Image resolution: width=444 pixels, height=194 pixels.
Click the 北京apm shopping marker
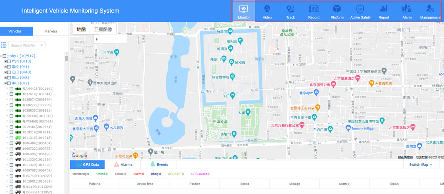(317, 93)
